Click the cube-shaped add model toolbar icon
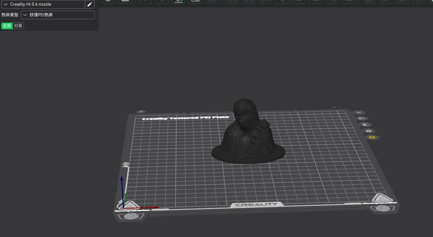This screenshot has height=237, width=433. (108, 1)
